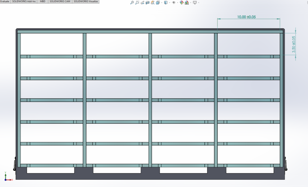This screenshot has width=308, height=187.
Task: Open the Dynamic Annotation Views icon
Action: [x=153, y=3]
